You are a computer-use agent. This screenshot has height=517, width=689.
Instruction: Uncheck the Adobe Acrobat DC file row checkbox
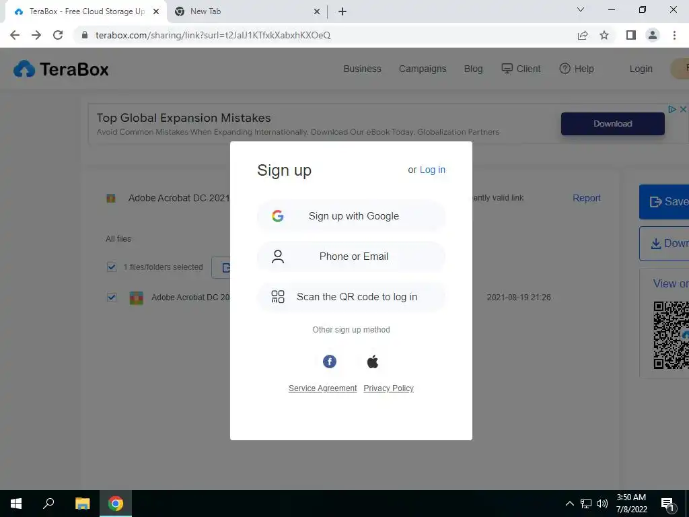(x=112, y=298)
